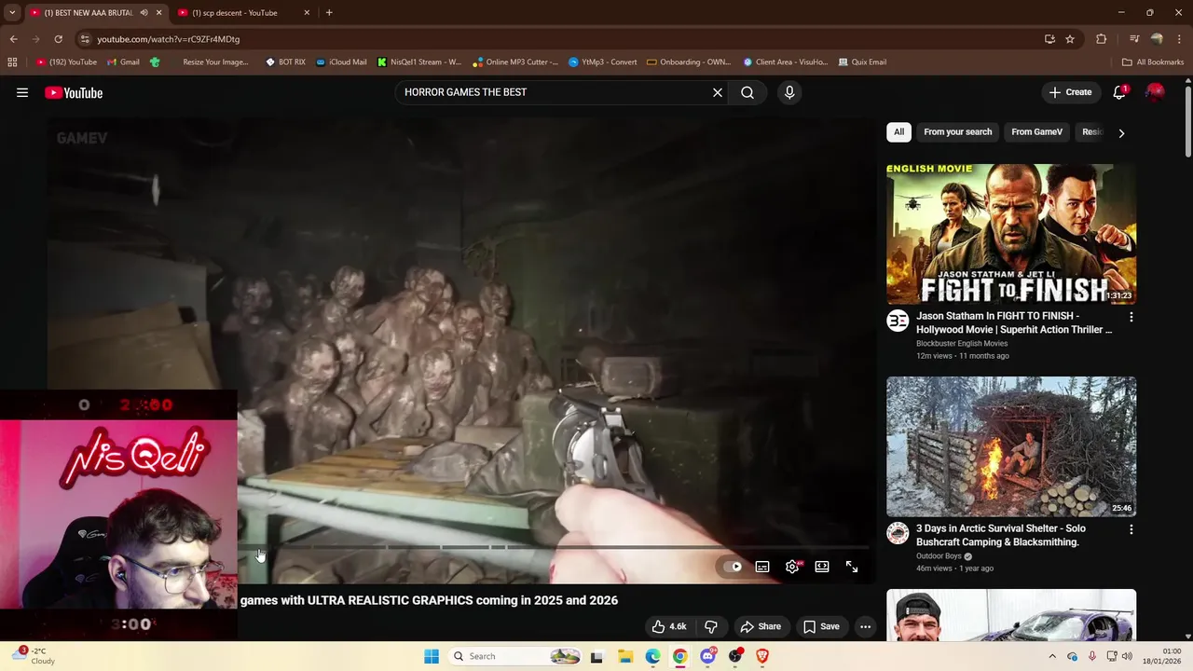Run search with the magnifier button

click(747, 92)
